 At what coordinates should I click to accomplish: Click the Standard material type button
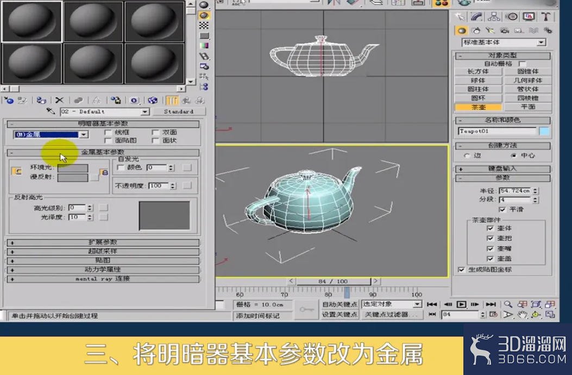coord(179,111)
